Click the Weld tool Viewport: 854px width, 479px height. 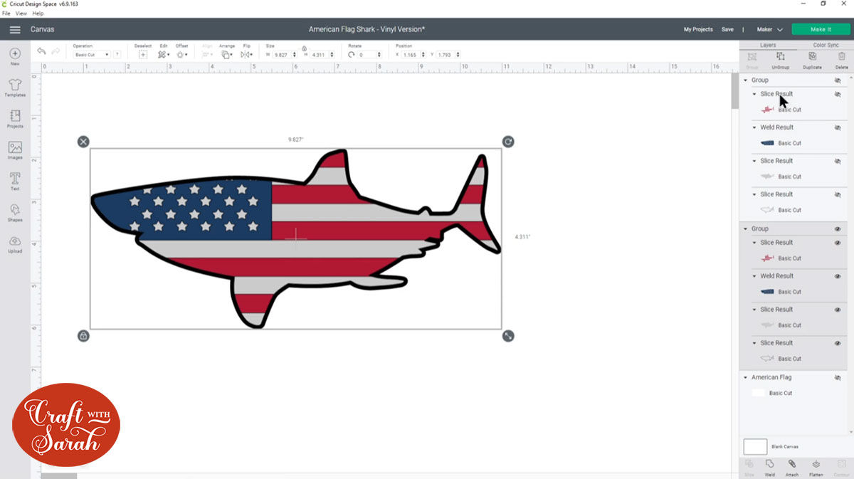tap(770, 467)
